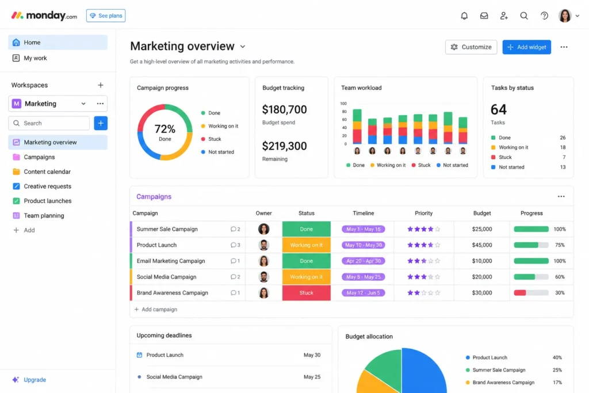Add a new workspace with plus icon
The width and height of the screenshot is (589, 393).
point(100,85)
